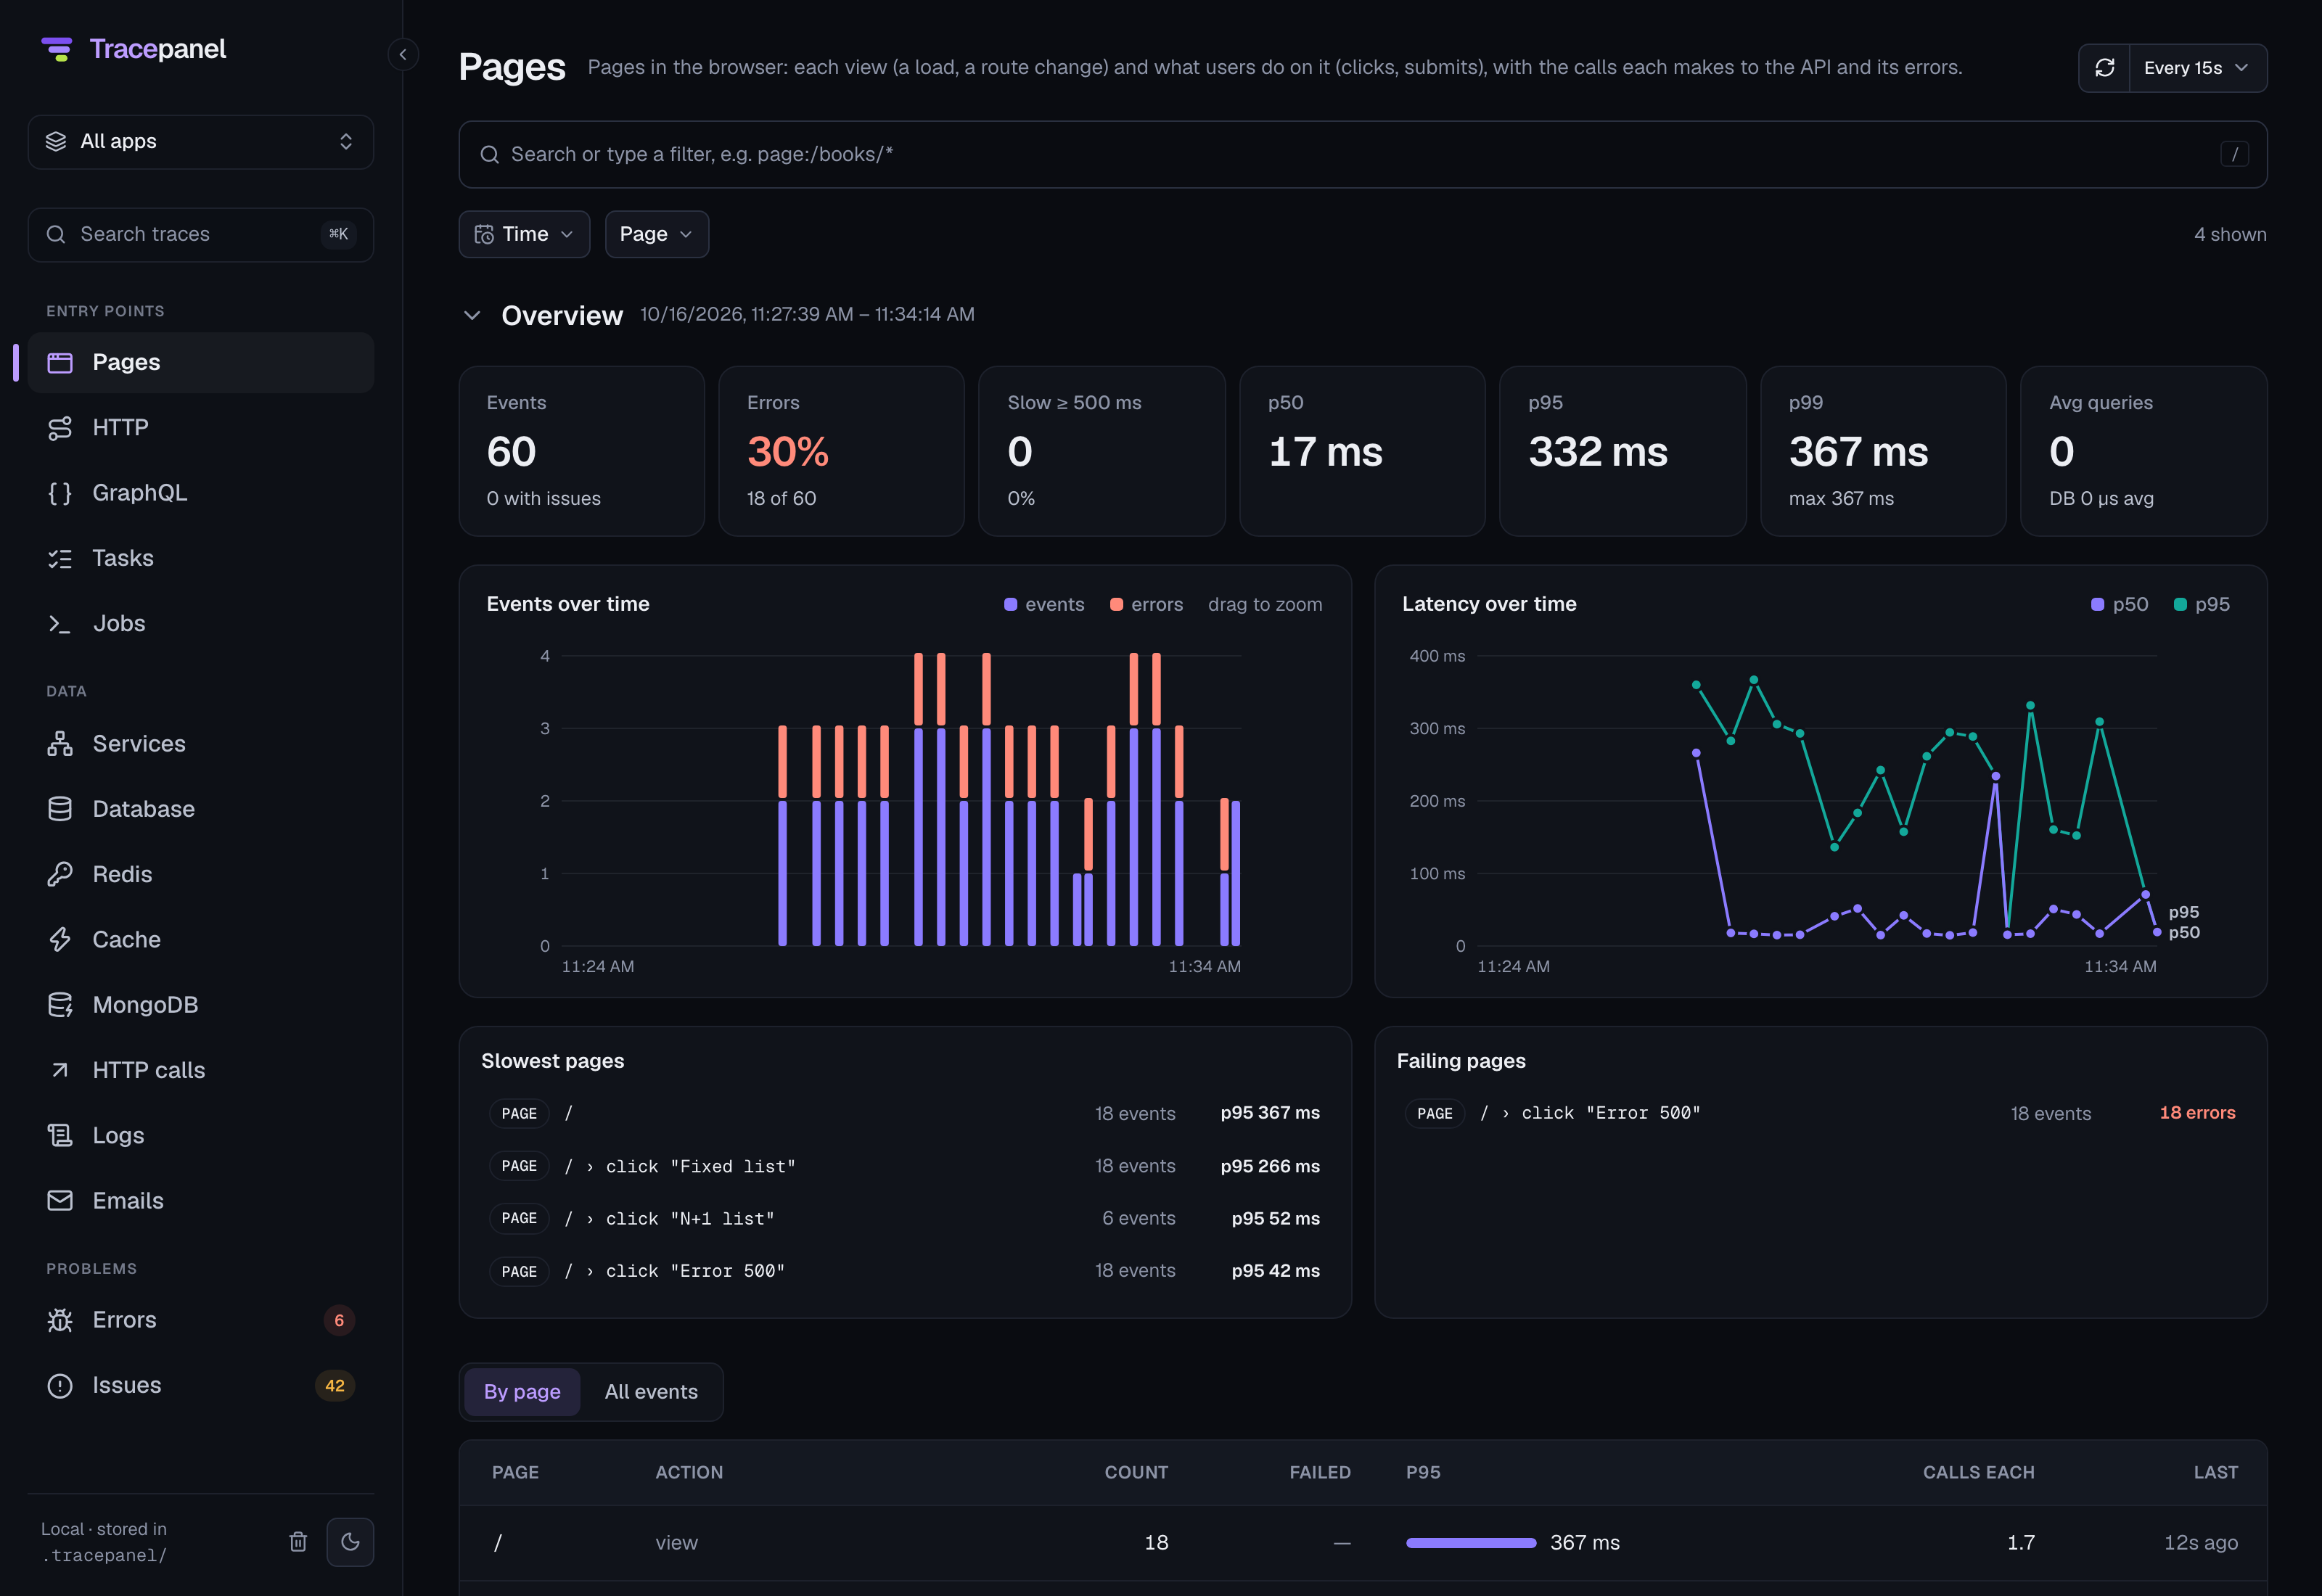
Task: Select Pages in the sidebar
Action: coord(201,363)
